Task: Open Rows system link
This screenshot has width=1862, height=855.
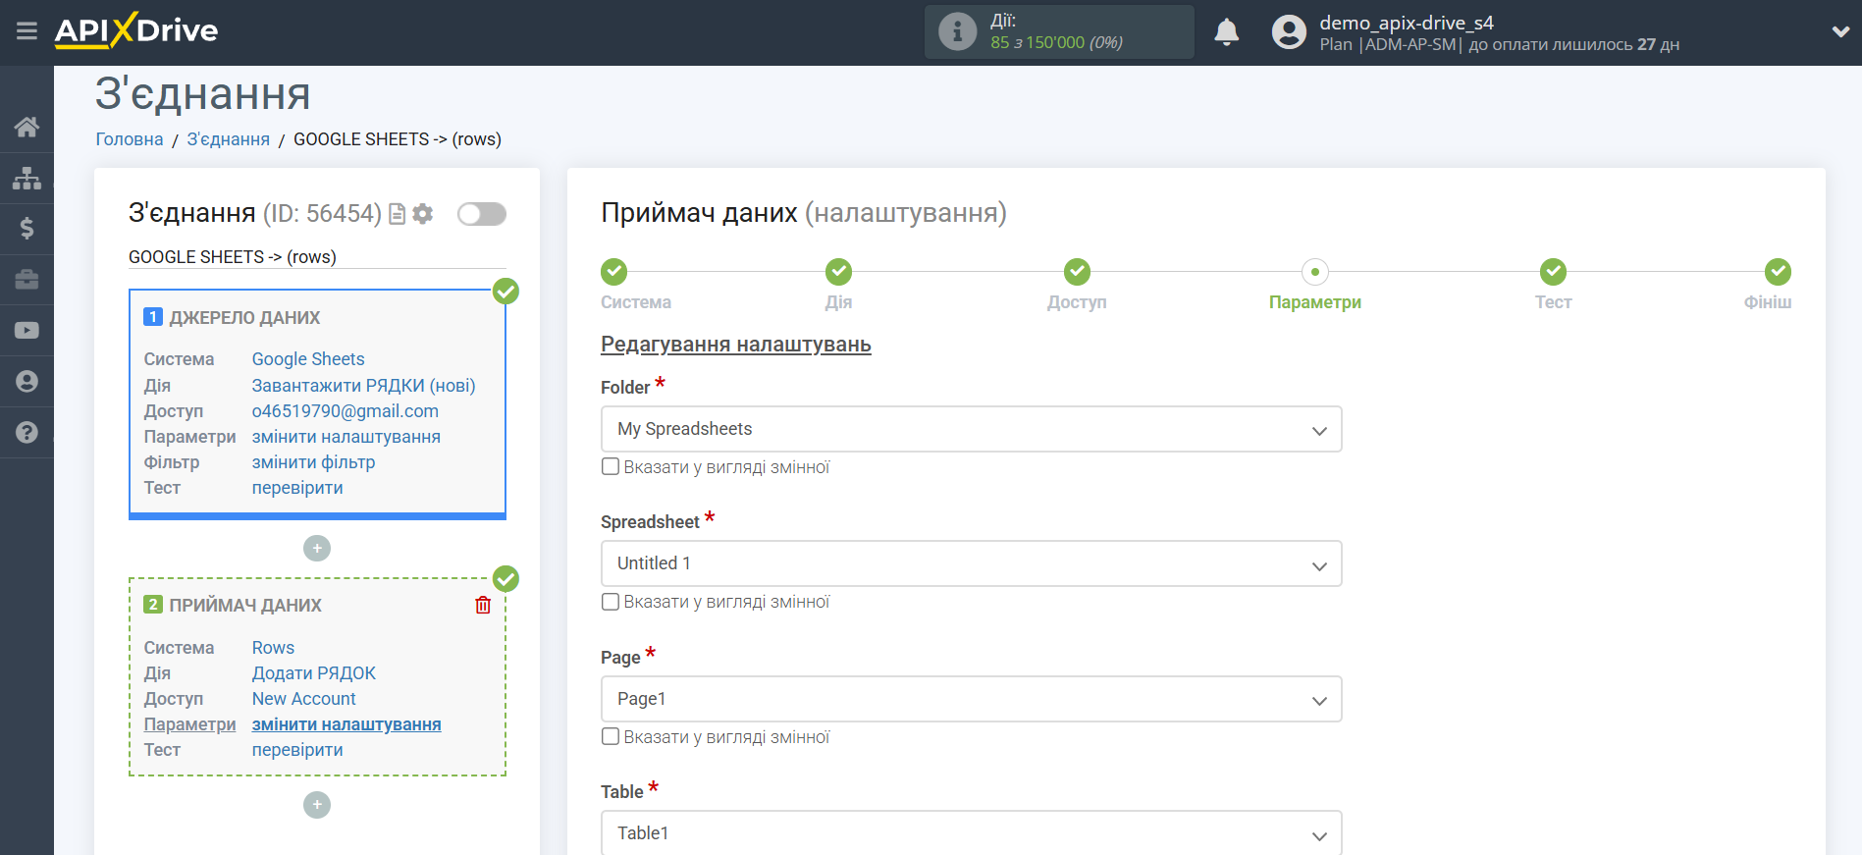Action: pos(273,648)
